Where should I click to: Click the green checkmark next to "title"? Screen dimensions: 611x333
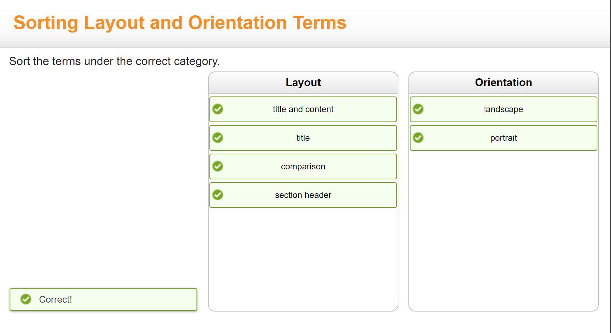[218, 138]
